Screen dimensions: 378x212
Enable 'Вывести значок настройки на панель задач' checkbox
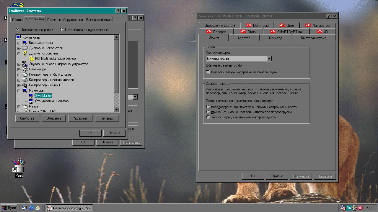[208, 72]
